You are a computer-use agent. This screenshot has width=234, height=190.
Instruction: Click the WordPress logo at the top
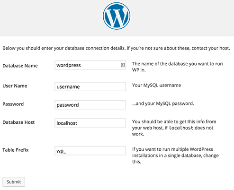click(x=117, y=16)
